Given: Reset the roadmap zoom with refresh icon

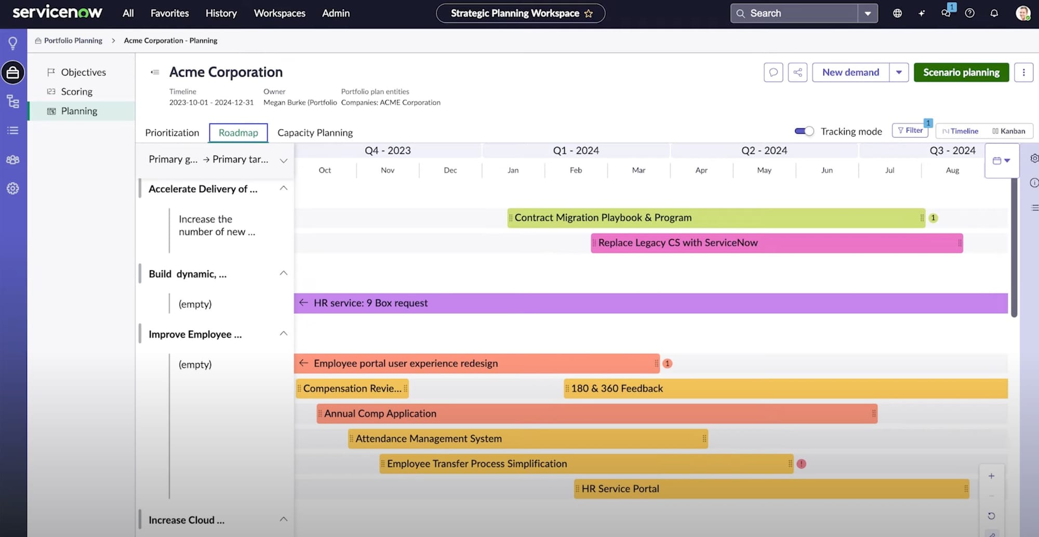Looking at the screenshot, I should click(991, 516).
